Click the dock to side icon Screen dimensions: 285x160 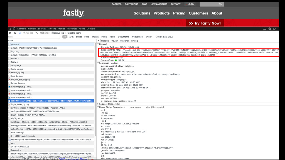(275, 29)
